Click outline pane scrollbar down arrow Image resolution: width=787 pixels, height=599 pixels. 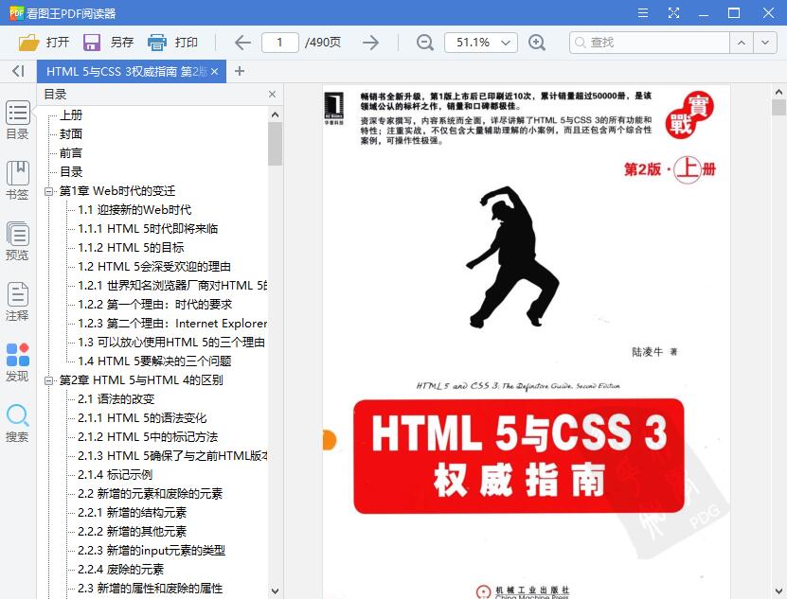(275, 591)
